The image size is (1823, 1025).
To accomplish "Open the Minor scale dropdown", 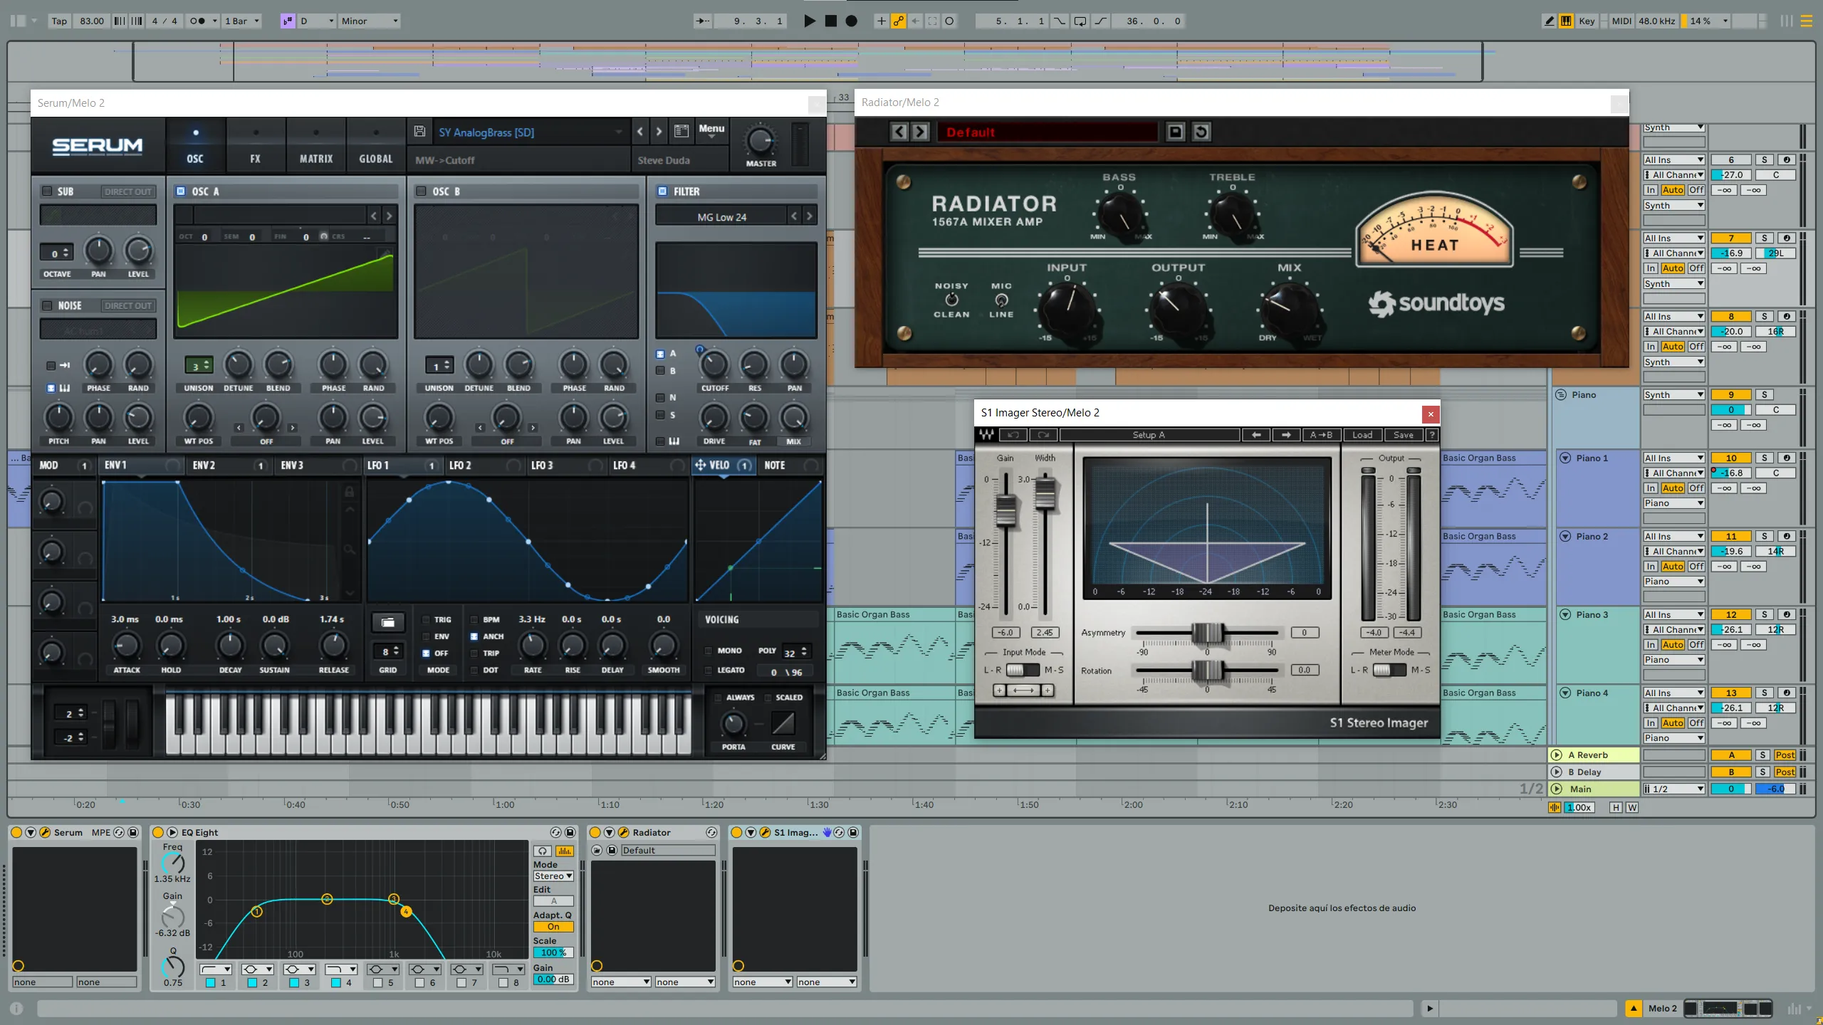I will click(369, 21).
